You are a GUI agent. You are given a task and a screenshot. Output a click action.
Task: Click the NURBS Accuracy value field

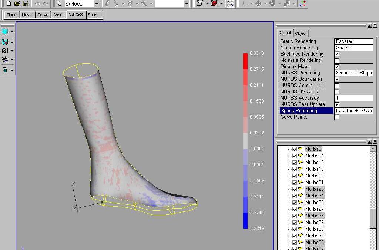[353, 98]
